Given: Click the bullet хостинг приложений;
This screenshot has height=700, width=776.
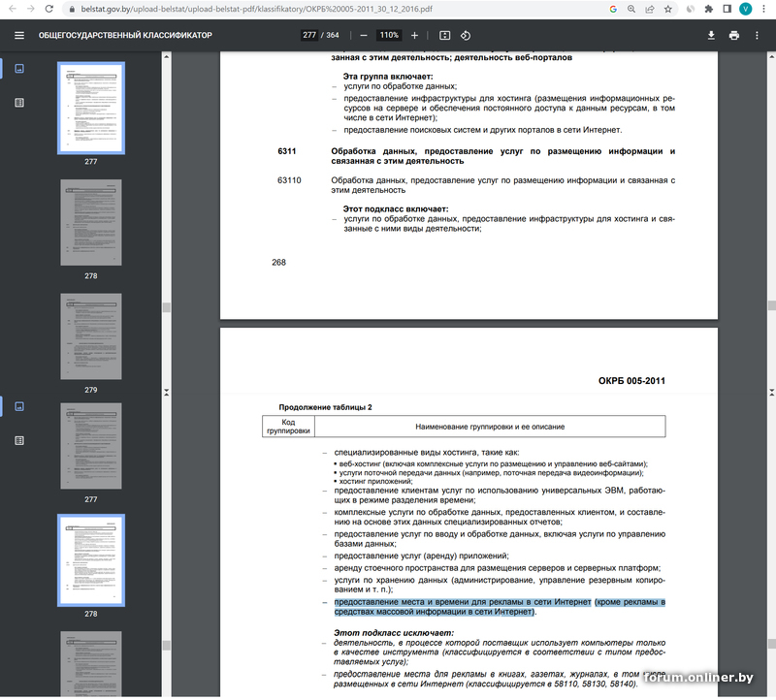Looking at the screenshot, I should 375,481.
